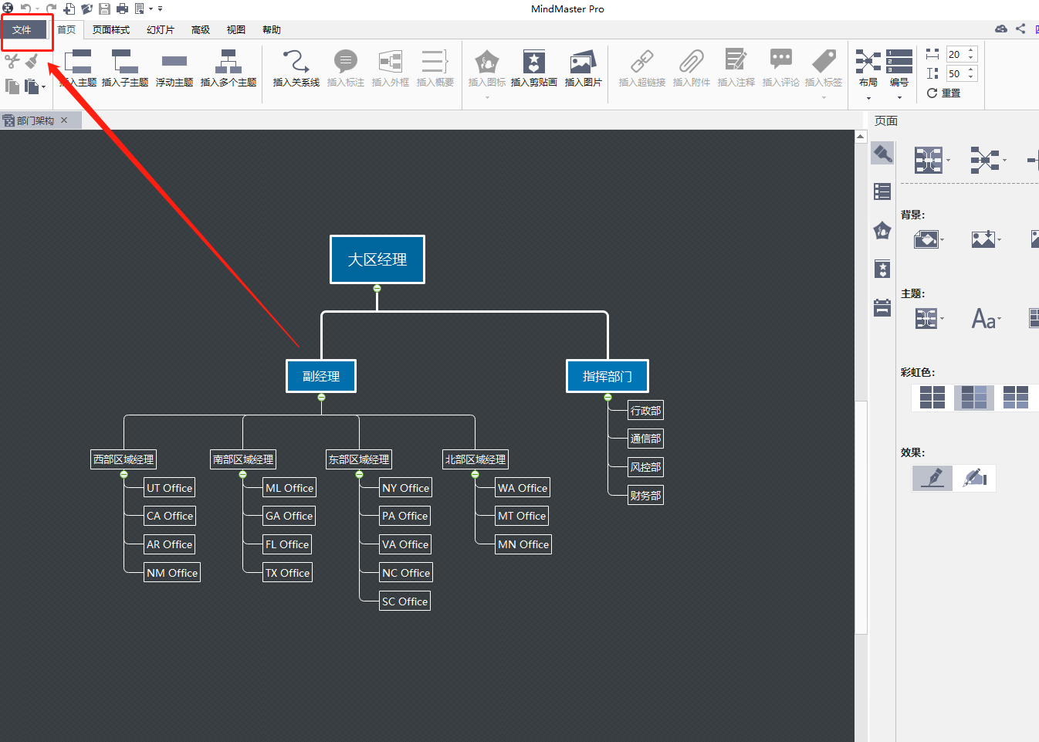Screen dimensions: 1039x742
Task: Switch to the 页面样式 tab
Action: (111, 30)
